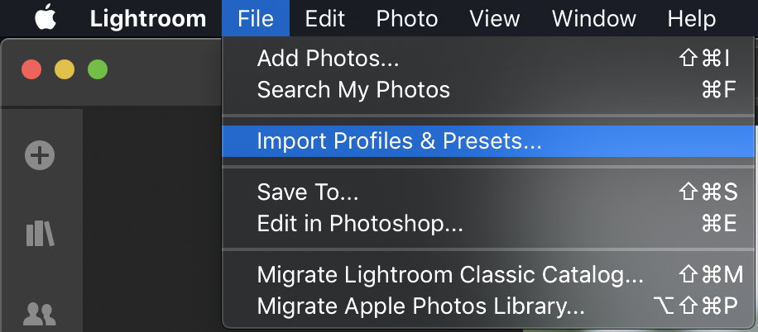Viewport: 758px width, 332px height.
Task: Click the green fullscreen window button
Action: point(98,69)
